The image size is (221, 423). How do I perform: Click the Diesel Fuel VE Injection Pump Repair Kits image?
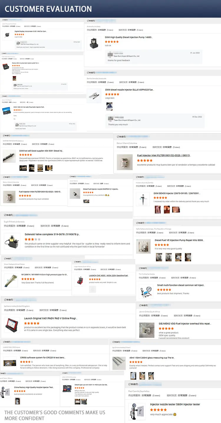144,246
